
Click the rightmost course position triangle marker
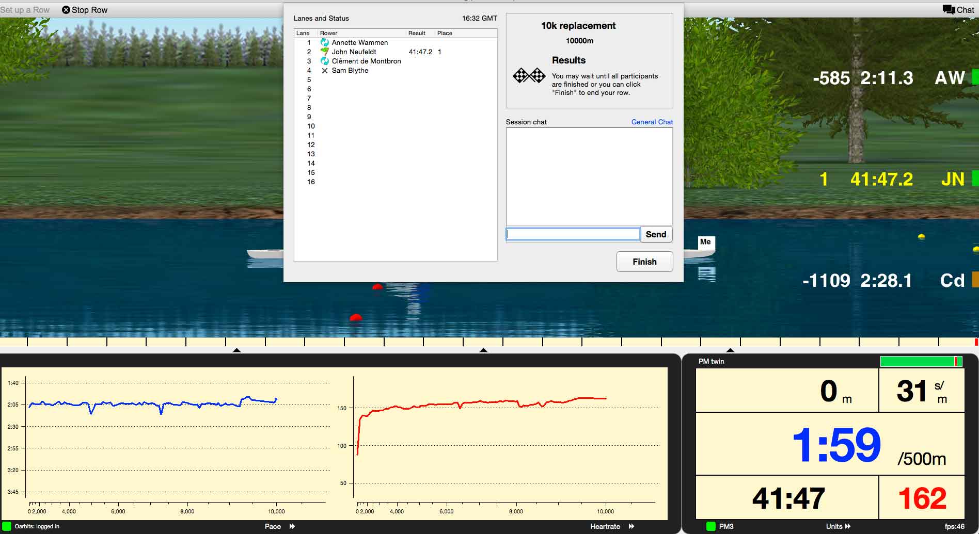pos(730,350)
